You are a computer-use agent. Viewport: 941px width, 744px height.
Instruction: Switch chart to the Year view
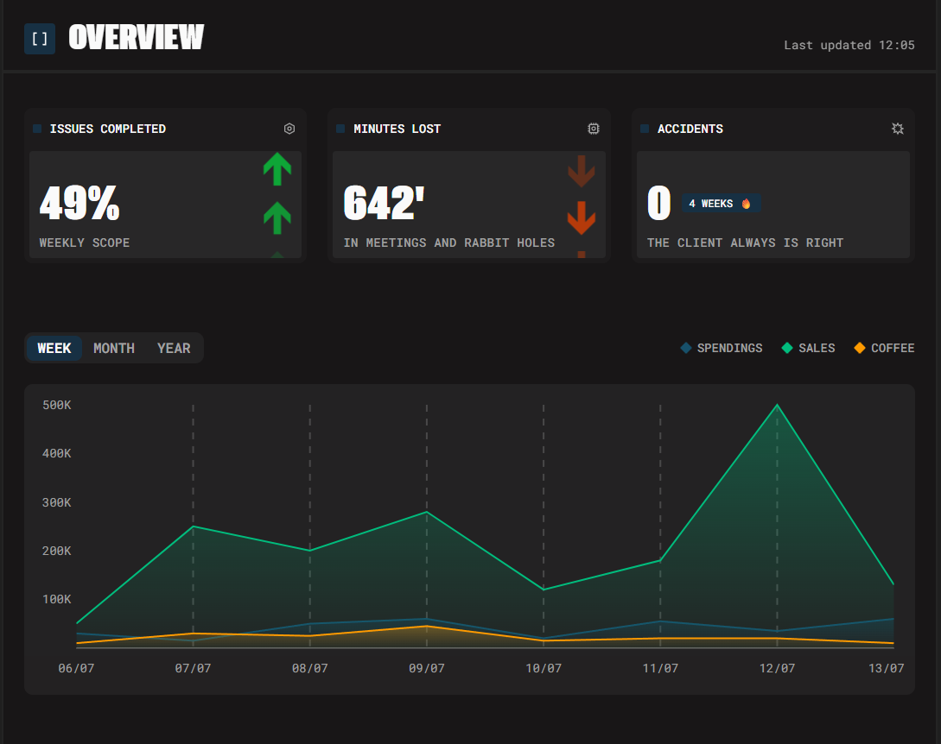tap(174, 348)
